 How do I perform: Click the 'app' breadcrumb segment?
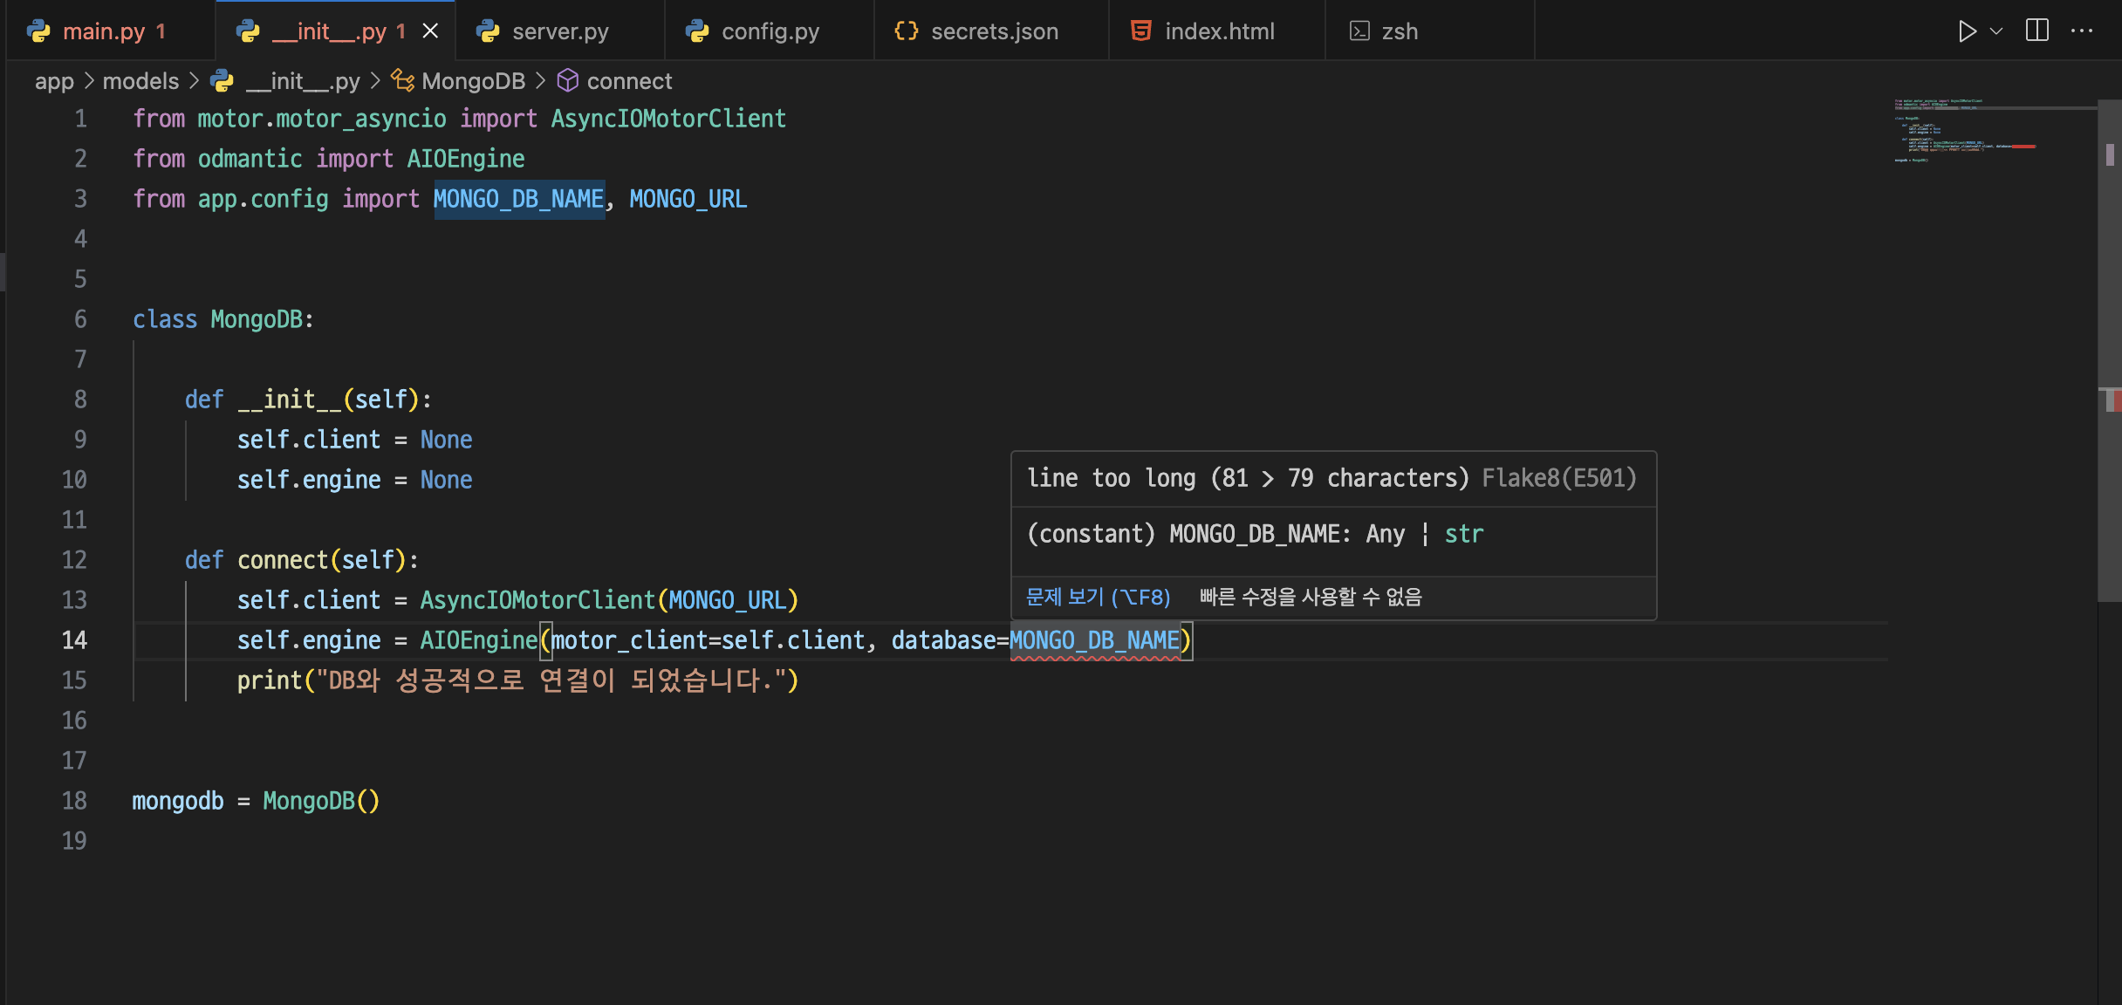tap(54, 81)
